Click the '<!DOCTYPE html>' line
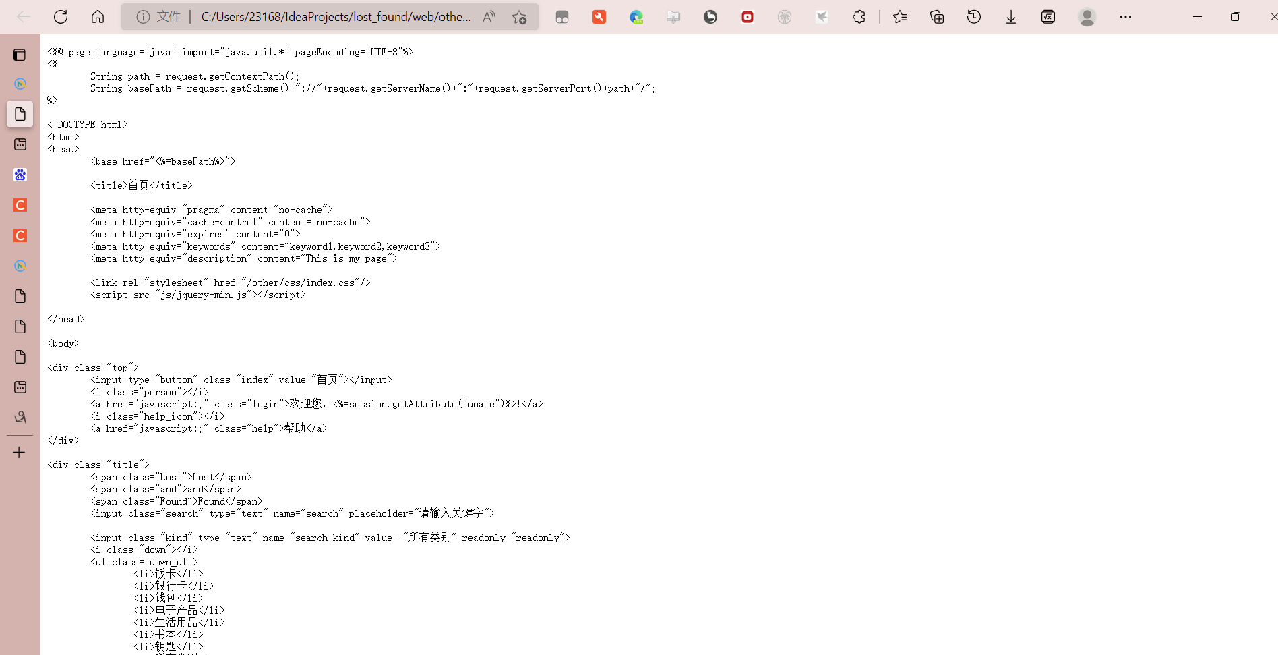Viewport: 1278px width, 655px height. click(88, 125)
